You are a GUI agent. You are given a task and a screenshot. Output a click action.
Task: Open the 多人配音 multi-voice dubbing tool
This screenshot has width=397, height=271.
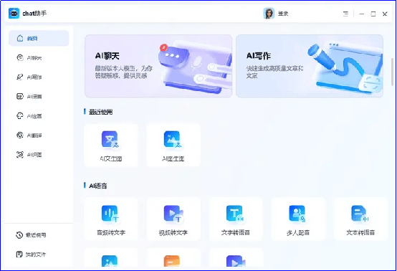298,219
